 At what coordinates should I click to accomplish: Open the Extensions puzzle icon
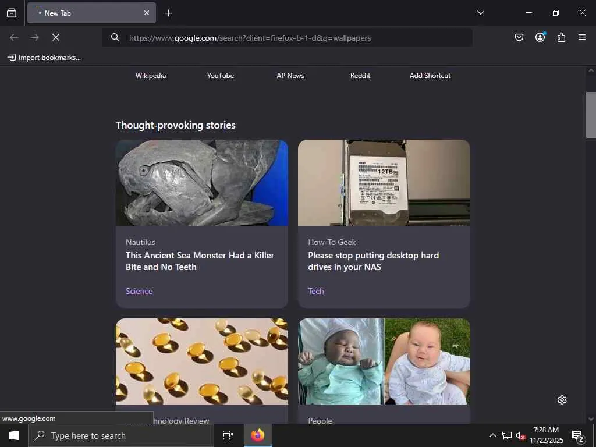tap(561, 37)
